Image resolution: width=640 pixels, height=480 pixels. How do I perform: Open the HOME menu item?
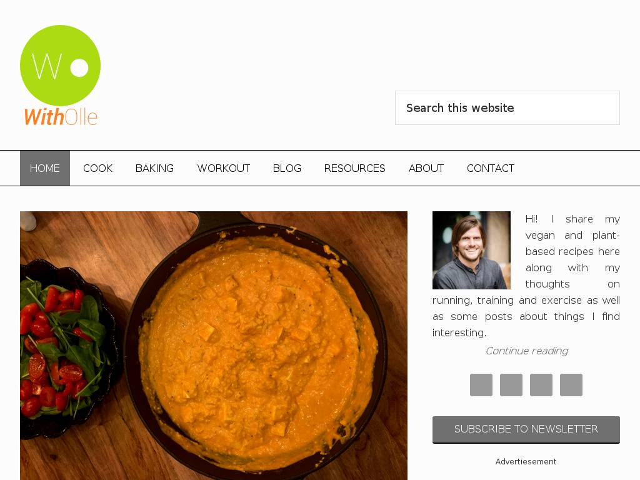click(x=45, y=168)
